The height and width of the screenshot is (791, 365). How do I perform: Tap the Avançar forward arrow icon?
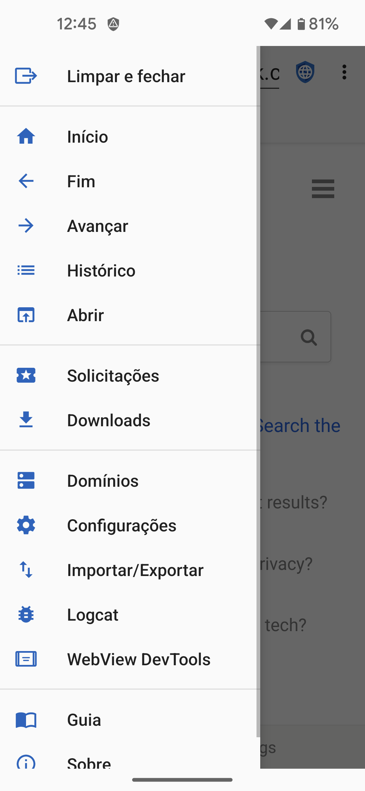[26, 226]
